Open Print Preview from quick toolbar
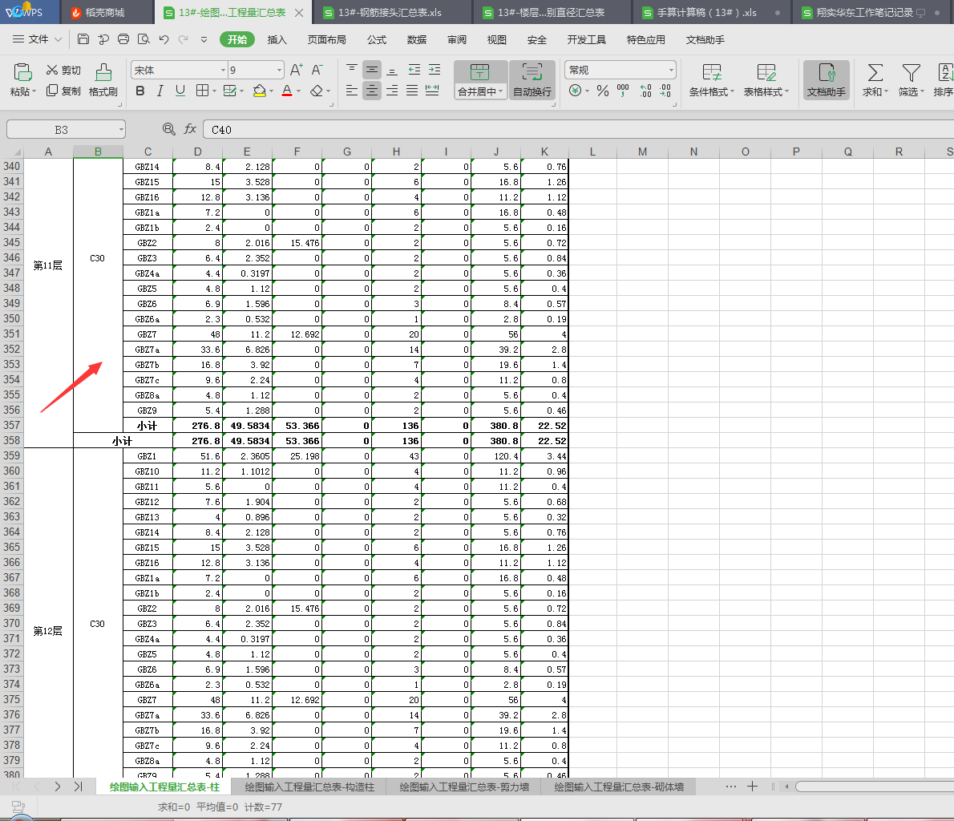The width and height of the screenshot is (954, 821). pos(144,39)
